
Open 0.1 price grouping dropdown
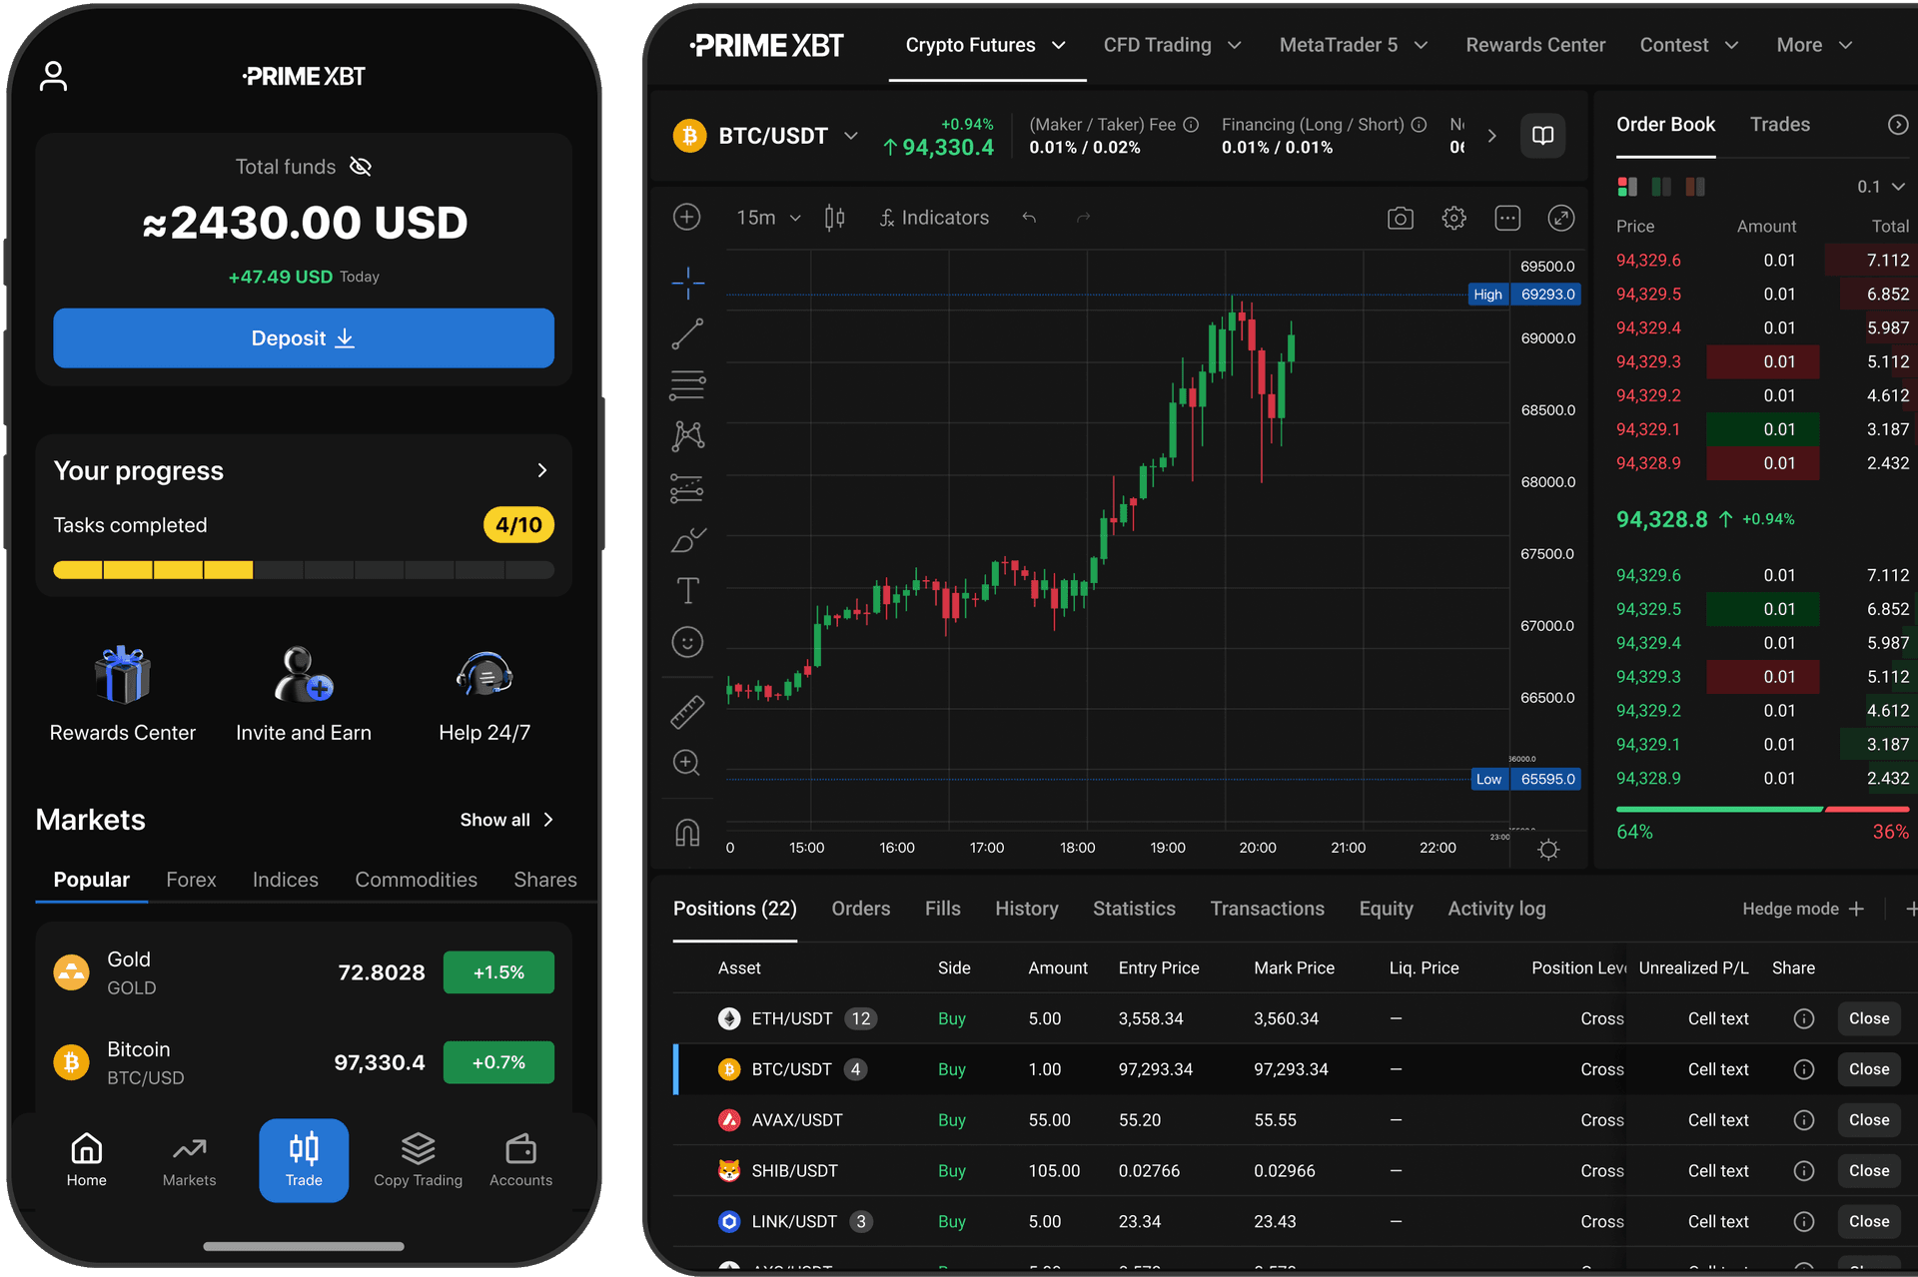click(x=1881, y=187)
